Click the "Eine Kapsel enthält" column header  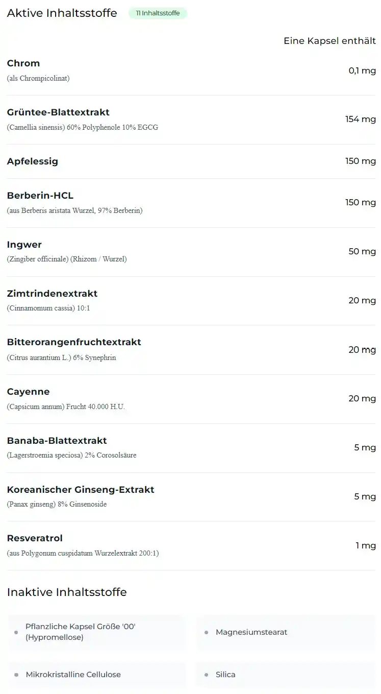tap(329, 41)
